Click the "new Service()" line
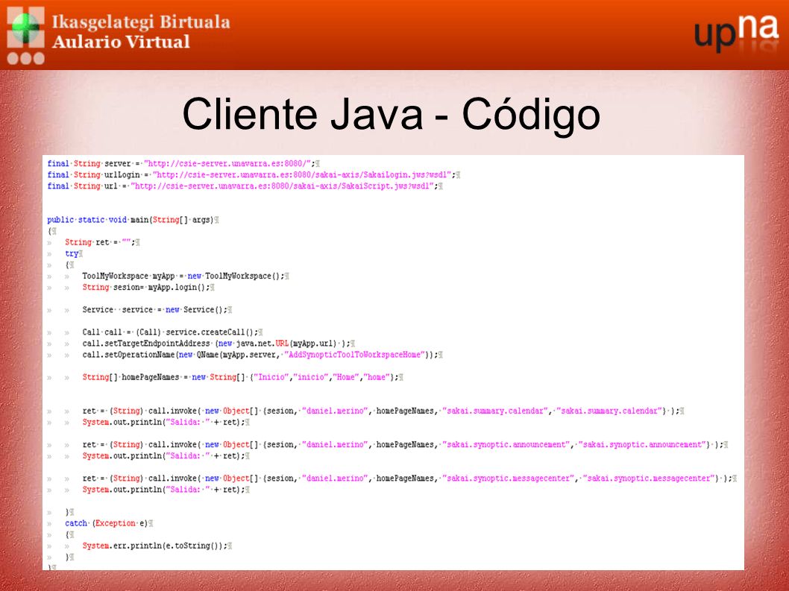 click(x=157, y=310)
